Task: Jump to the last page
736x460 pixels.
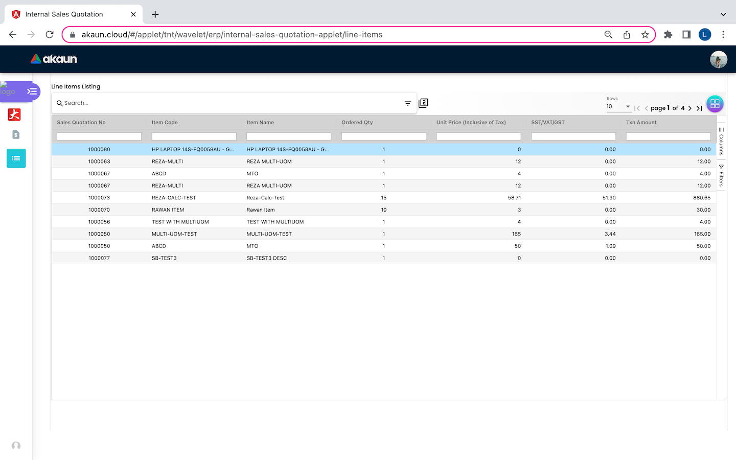Action: click(699, 108)
